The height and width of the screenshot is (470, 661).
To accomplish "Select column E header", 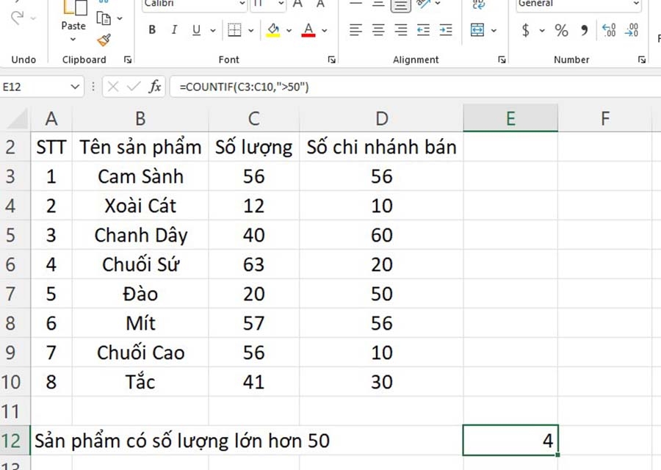I will (510, 118).
